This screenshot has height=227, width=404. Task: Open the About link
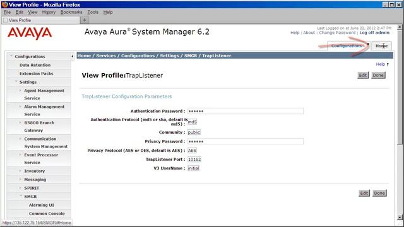[x=309, y=33]
